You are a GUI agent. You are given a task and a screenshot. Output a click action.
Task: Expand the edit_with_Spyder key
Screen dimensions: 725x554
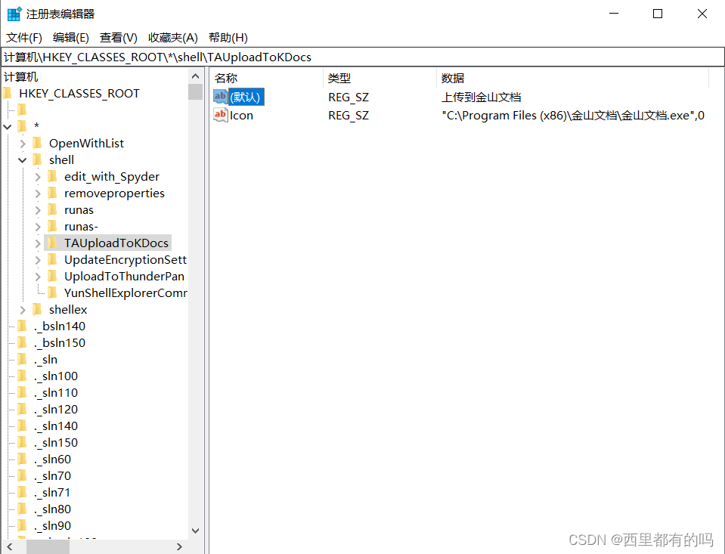click(38, 177)
